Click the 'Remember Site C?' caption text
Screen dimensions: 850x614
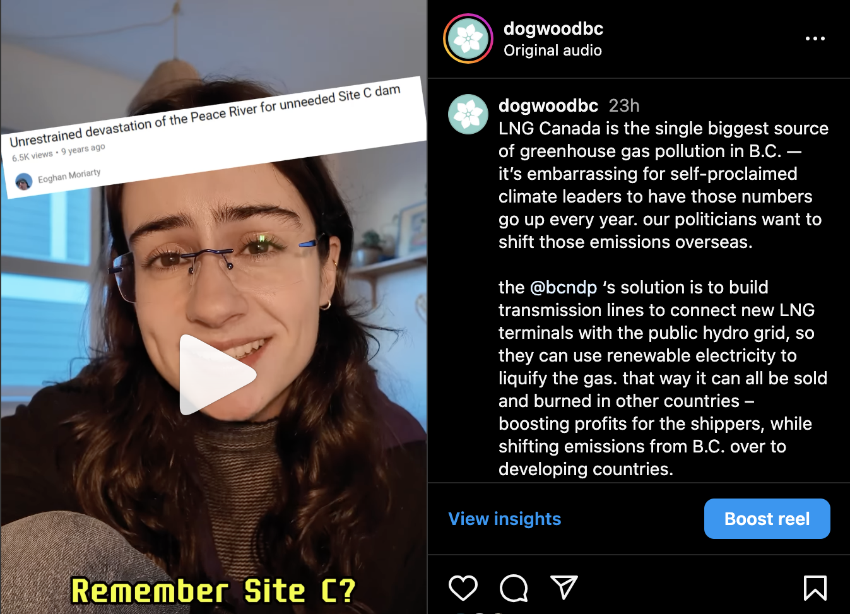tap(213, 591)
